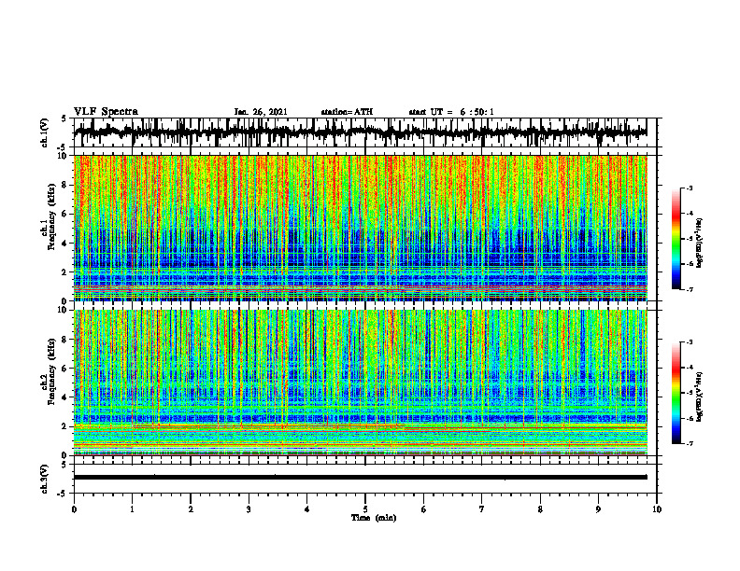Viewport: 740px width, 571px height.
Task: Click the ch.1 voltage waveform trace
Action: [x=360, y=132]
